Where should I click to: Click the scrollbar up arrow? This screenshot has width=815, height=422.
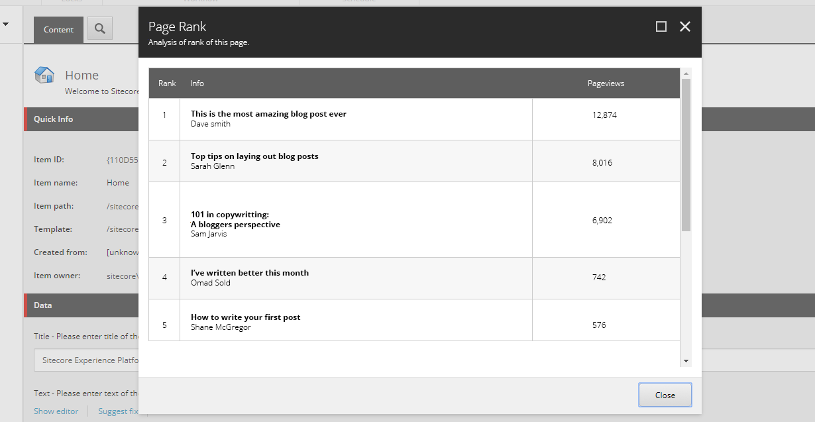(x=686, y=74)
